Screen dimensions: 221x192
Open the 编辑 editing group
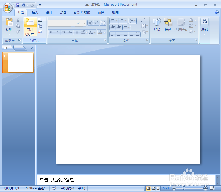204,26
